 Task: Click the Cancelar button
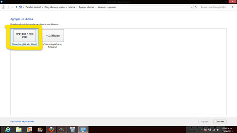pyautogui.click(x=220, y=122)
